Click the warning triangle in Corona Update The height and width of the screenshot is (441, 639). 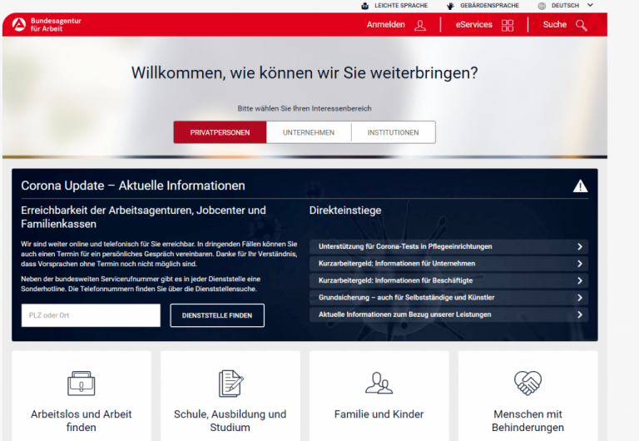[x=580, y=186]
